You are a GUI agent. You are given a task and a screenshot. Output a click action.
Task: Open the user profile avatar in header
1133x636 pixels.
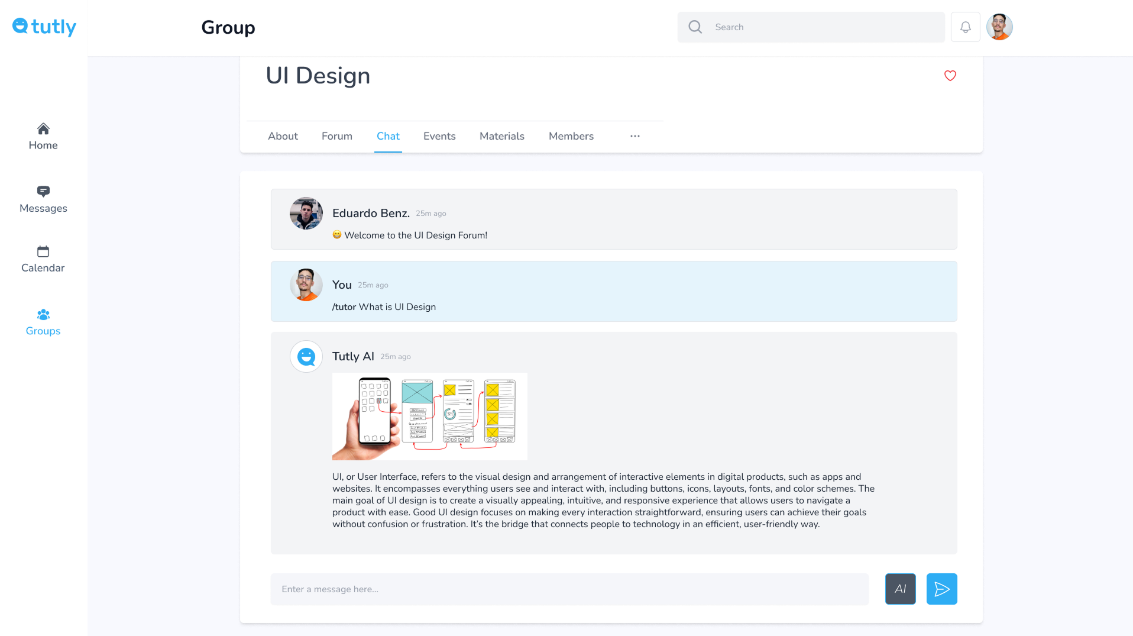point(999,27)
